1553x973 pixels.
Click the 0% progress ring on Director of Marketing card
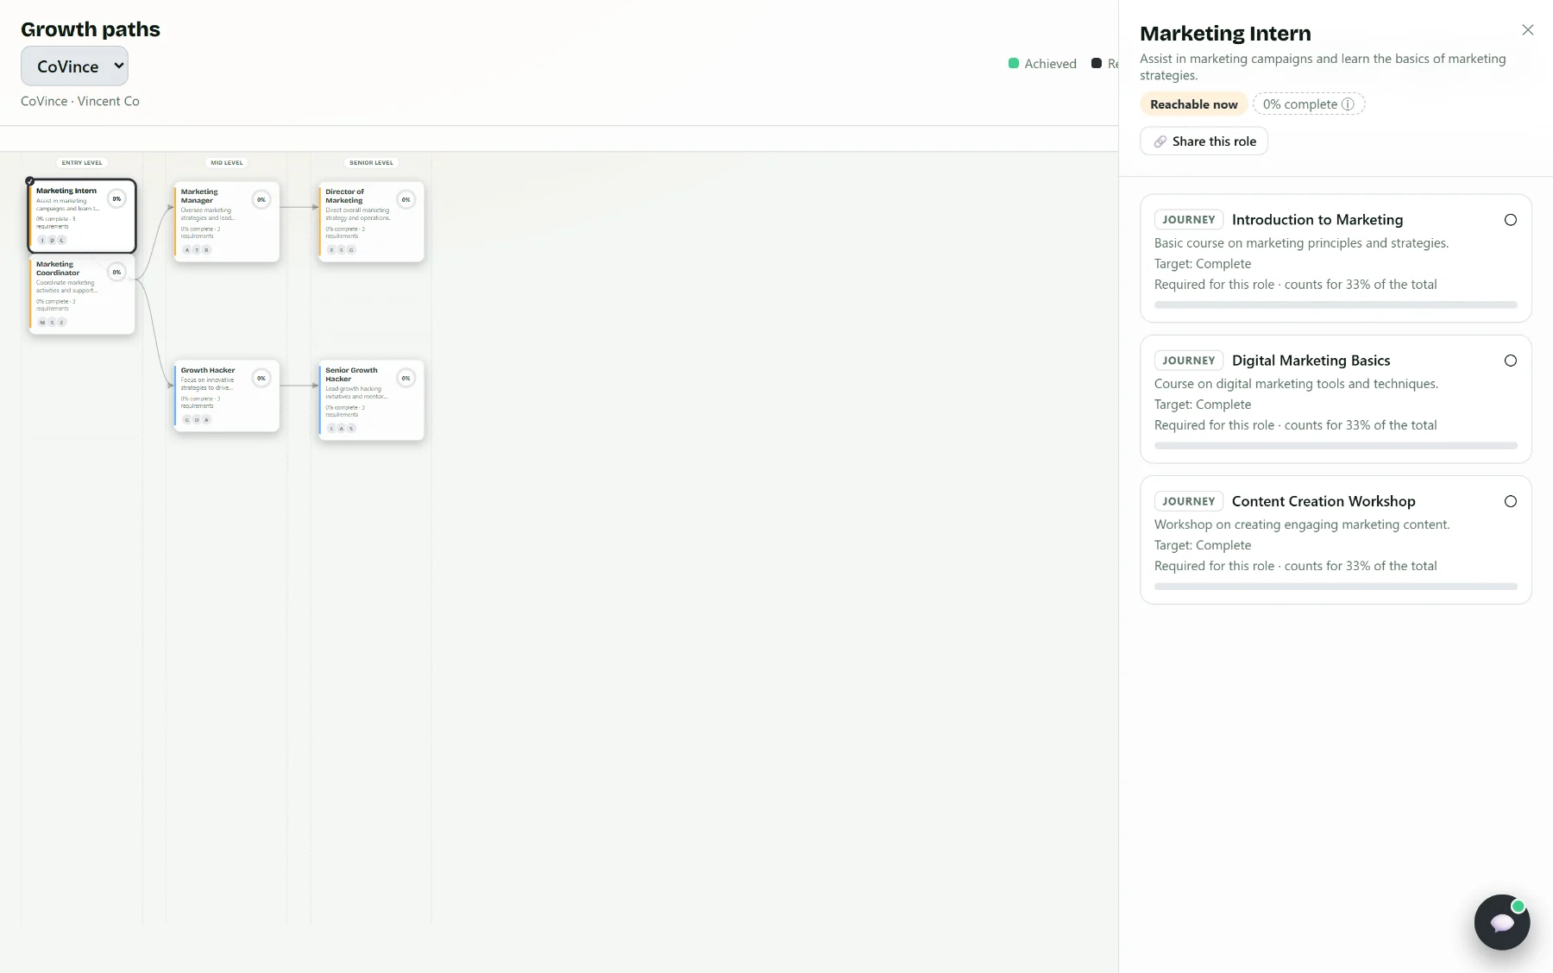tap(406, 199)
